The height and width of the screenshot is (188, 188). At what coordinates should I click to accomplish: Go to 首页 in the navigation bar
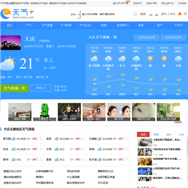[9, 25]
